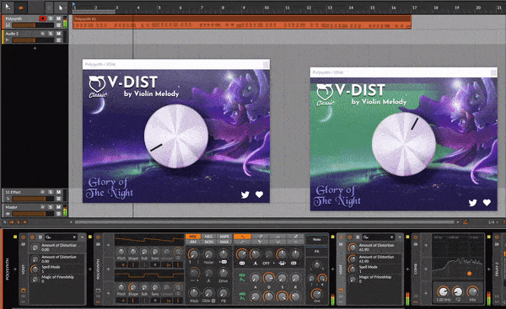Image resolution: width=506 pixels, height=309 pixels.
Task: Expand the Polysynth oscillator one plus section
Action: click(109, 245)
